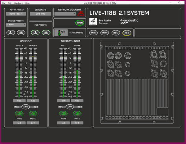Open the File menu
Image resolution: width=186 pixels, height=144 pixels.
pos(4,3)
